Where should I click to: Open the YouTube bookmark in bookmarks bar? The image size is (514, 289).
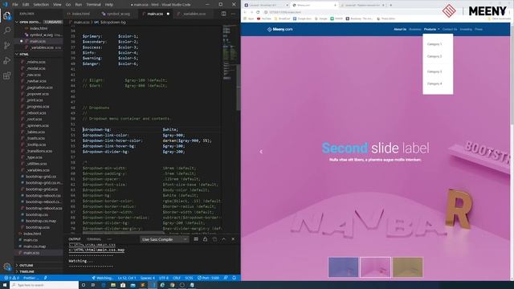(x=264, y=18)
